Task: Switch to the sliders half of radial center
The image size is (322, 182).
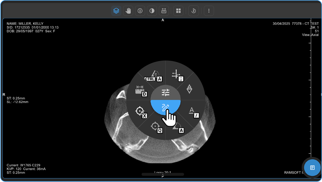Action: (x=165, y=93)
